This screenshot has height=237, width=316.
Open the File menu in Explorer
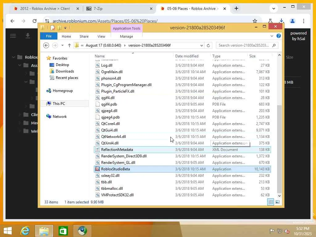click(x=48, y=36)
